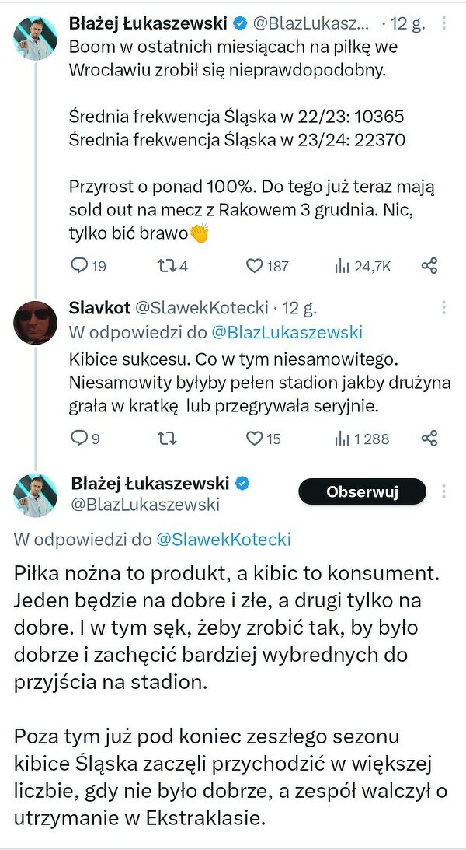Open Błażej's avatar in the main reply
Viewport: 466px width, 850px height.
pyautogui.click(x=36, y=493)
